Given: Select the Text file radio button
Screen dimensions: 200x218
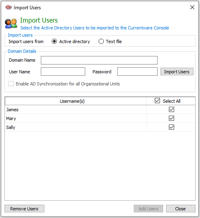Looking at the screenshot, I should [101, 42].
